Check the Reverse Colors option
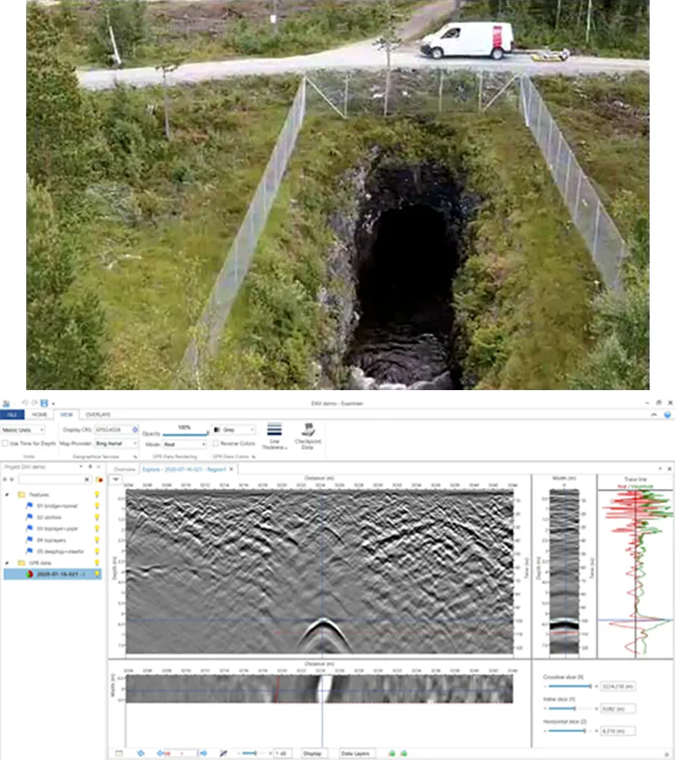Viewport: 675px width, 760px height. pyautogui.click(x=215, y=443)
